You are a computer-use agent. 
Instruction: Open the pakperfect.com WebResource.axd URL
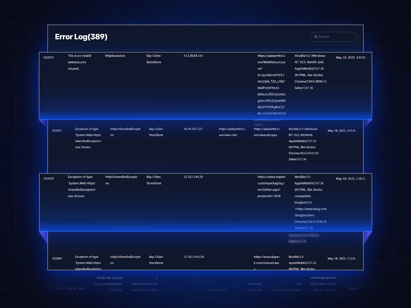271,84
